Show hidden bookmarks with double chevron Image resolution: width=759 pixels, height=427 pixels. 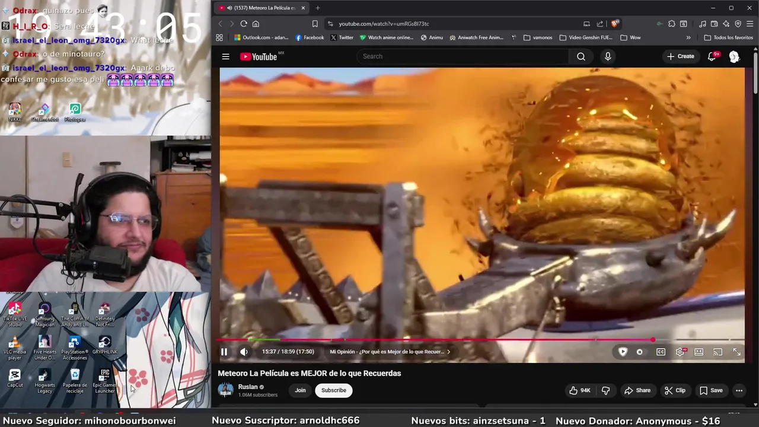coord(688,37)
